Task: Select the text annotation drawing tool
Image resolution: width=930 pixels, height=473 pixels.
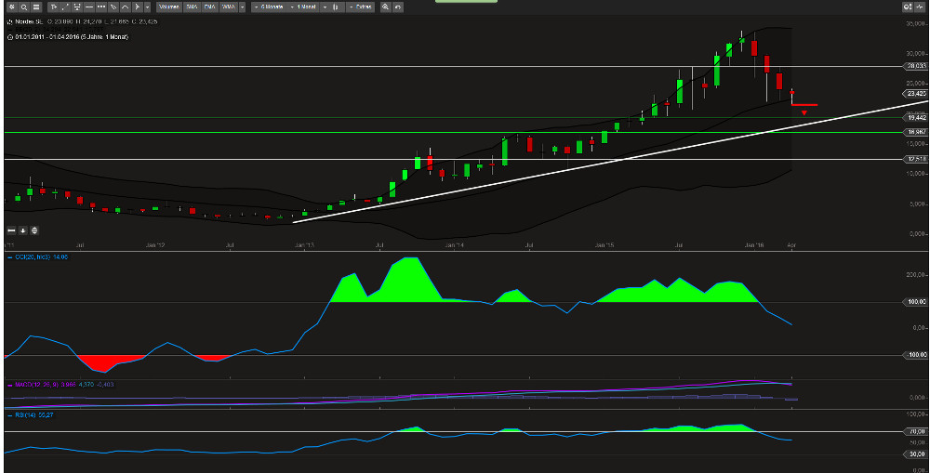Action: [53, 7]
